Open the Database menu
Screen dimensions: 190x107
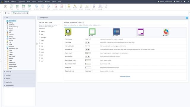[13, 2]
